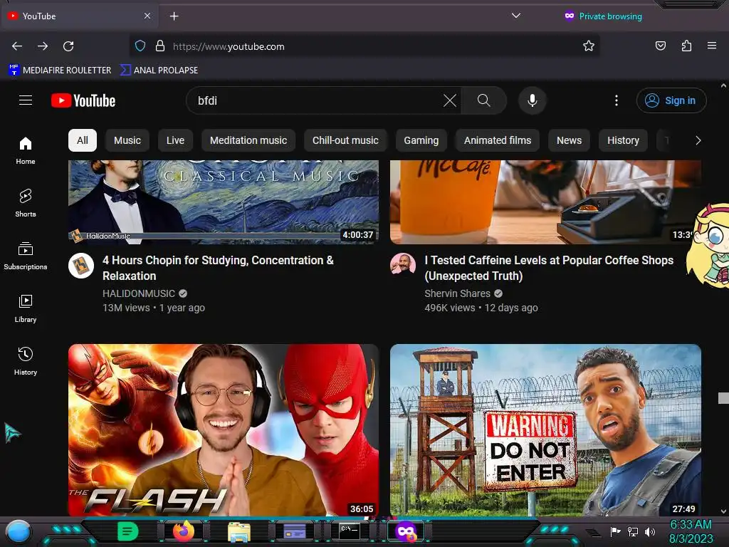Click the scrollbar up arrow
Image resolution: width=729 pixels, height=547 pixels.
pyautogui.click(x=723, y=86)
